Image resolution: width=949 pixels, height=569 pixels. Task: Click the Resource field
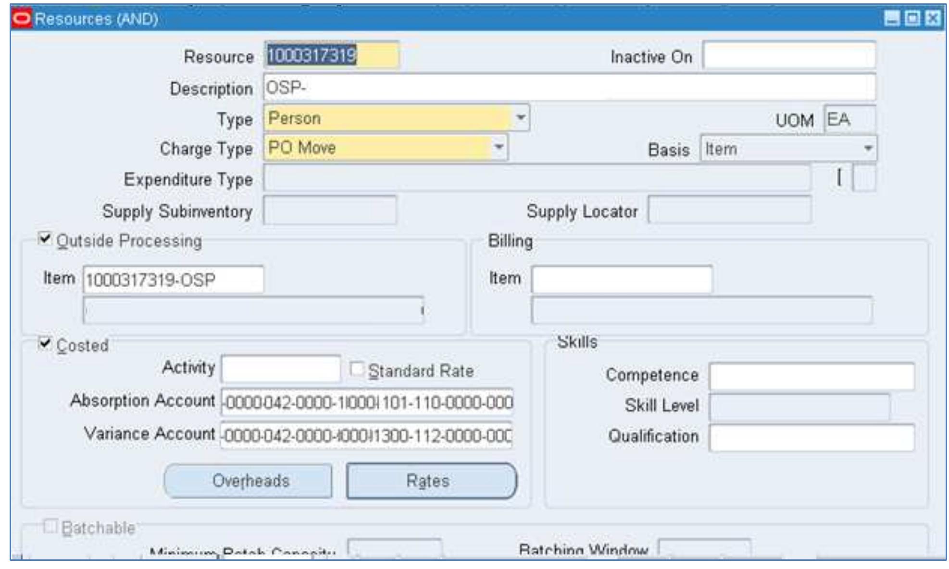coord(331,56)
